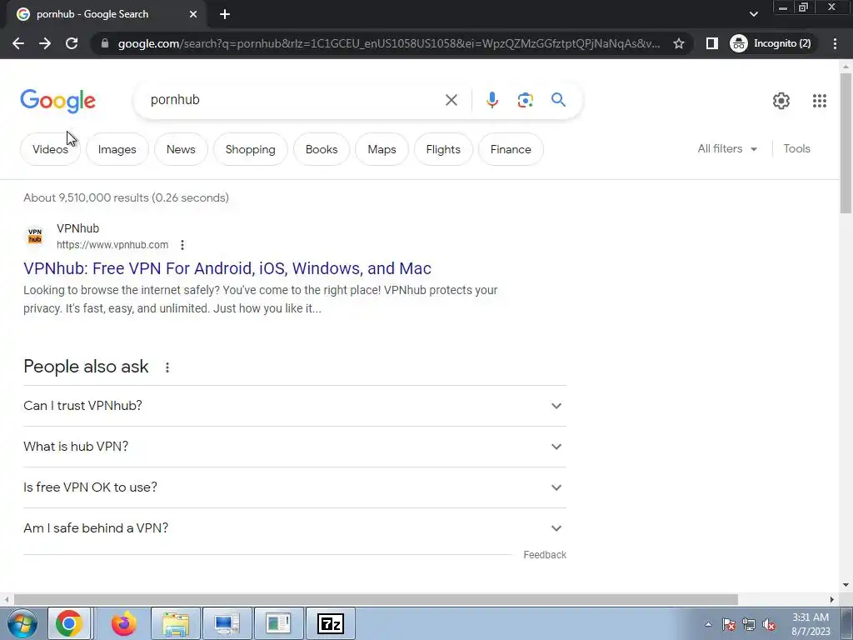This screenshot has height=640, width=853.
Task: Open the browser side panel
Action: pyautogui.click(x=711, y=43)
